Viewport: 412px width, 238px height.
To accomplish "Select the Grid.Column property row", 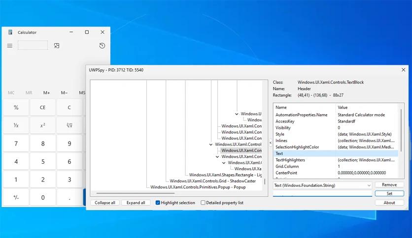I will pyautogui.click(x=336, y=166).
